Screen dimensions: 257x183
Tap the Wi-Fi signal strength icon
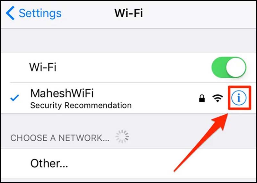tap(217, 98)
